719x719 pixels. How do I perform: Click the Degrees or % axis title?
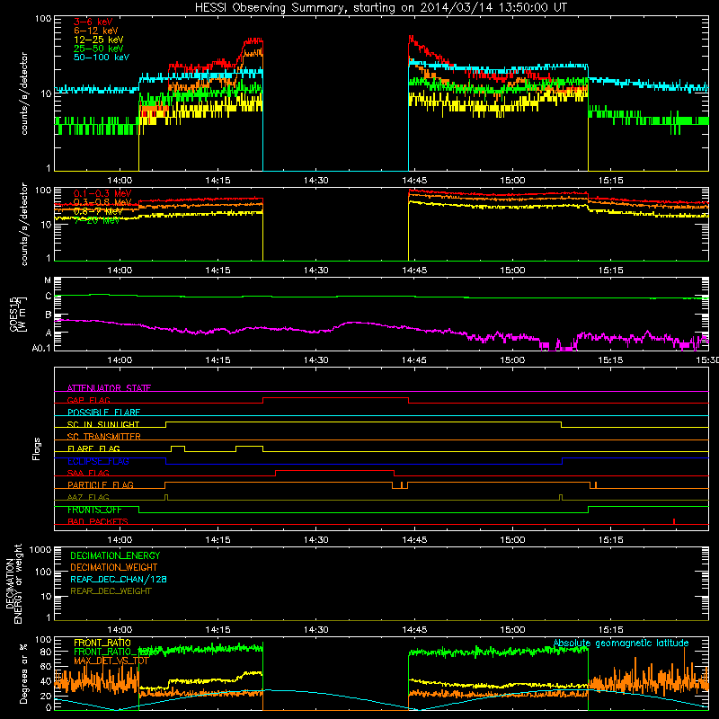23,673
